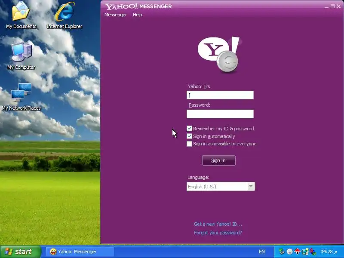Select the My Network Places desktop icon
Screen dimensions: 344x258
pyautogui.click(x=21, y=96)
